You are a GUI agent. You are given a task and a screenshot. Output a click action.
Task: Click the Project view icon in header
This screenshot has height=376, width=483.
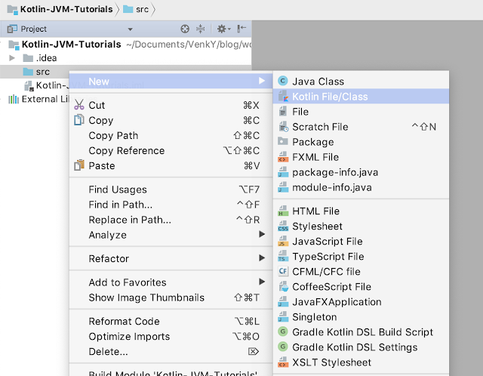tap(12, 29)
